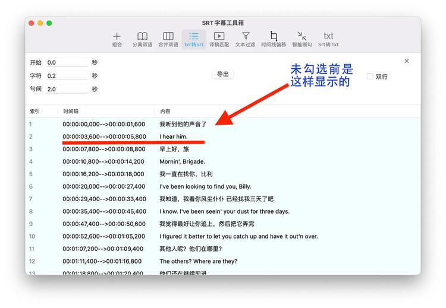Screen dimensions: 446x308
Task: Focus the 字符 seconds input field
Action: click(67, 76)
